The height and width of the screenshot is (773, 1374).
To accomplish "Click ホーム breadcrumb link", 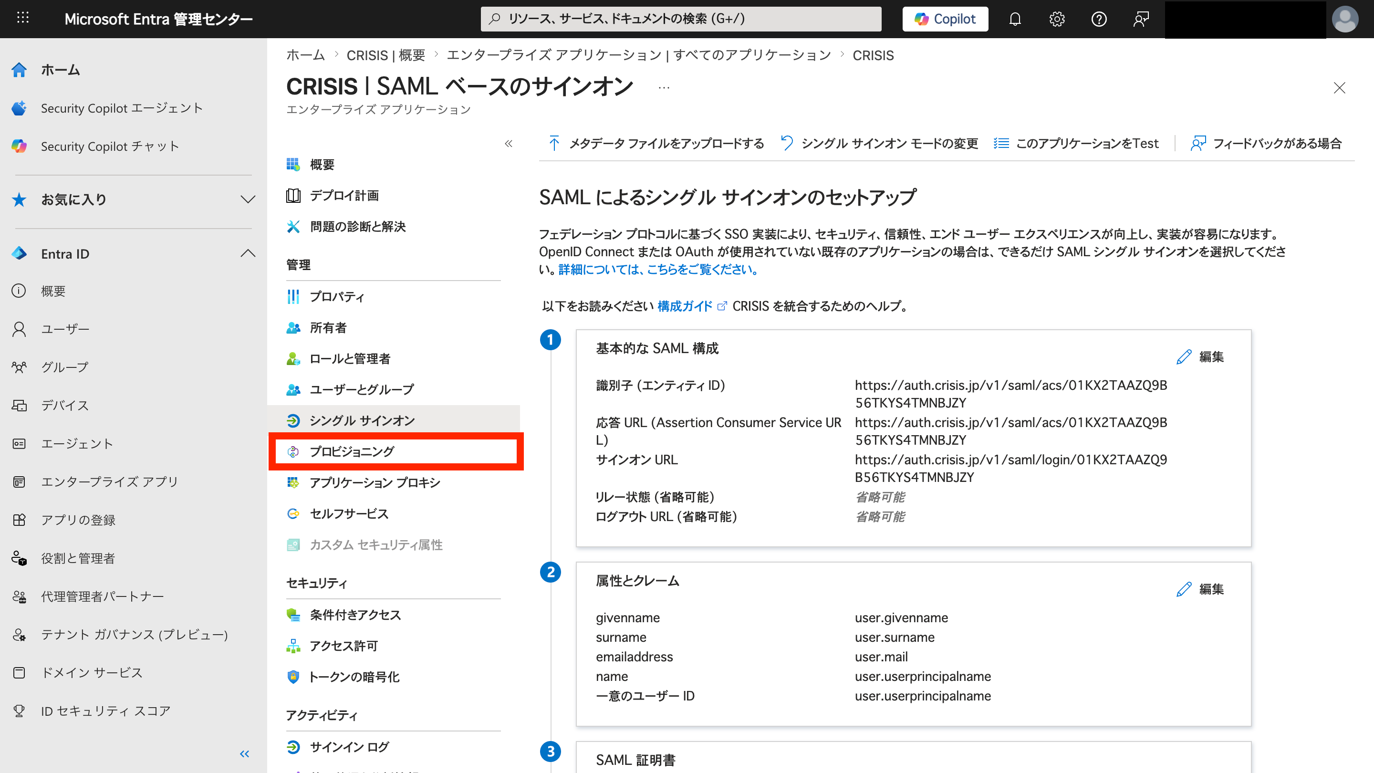I will pos(306,55).
